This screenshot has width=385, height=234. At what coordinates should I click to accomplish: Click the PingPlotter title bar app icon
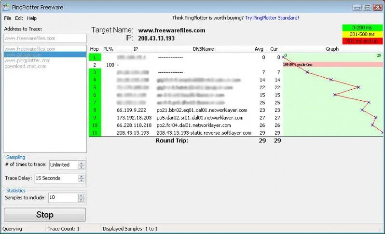click(x=6, y=7)
